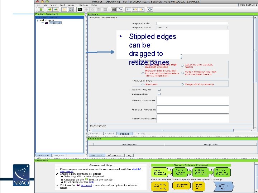Open the Edit menu
This screenshot has height=193, width=258.
click(45, 5)
